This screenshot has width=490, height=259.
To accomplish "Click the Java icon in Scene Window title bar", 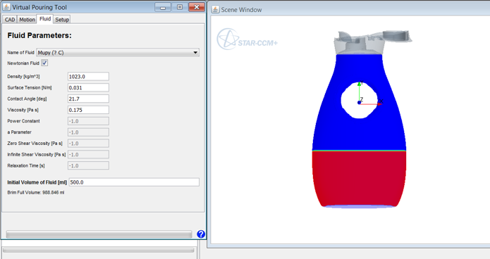I will (x=216, y=10).
